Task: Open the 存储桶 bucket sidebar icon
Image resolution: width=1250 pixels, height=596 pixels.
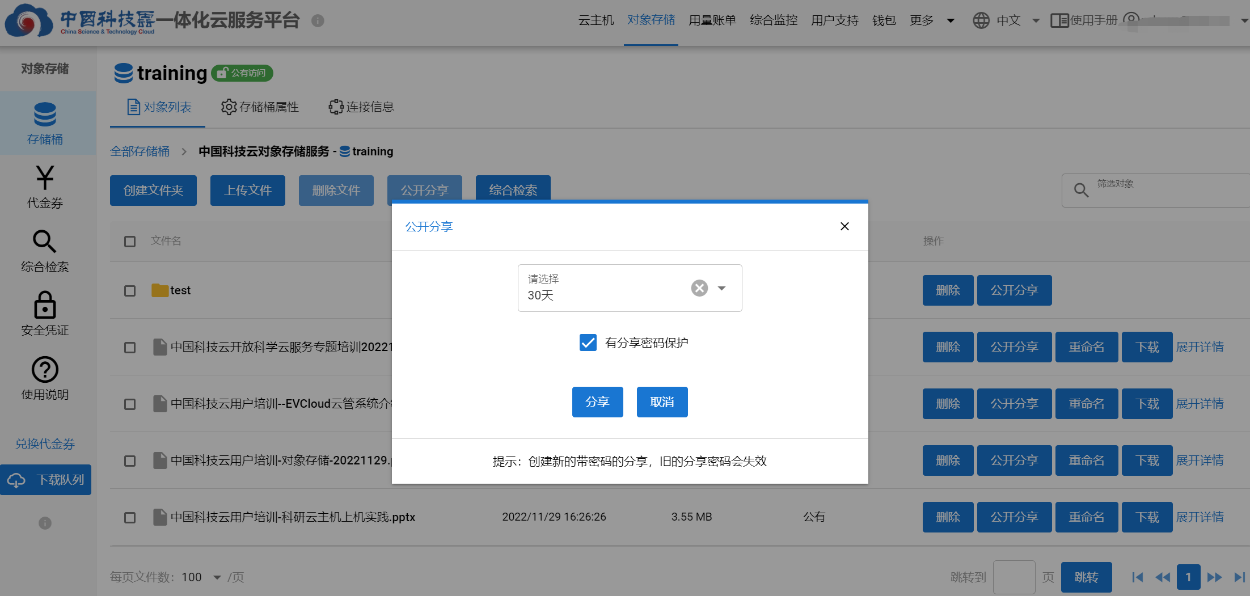Action: pos(45,115)
